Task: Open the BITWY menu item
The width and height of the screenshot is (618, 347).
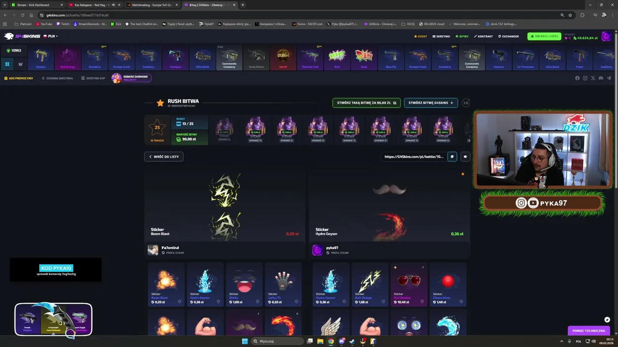Action: pyautogui.click(x=462, y=36)
